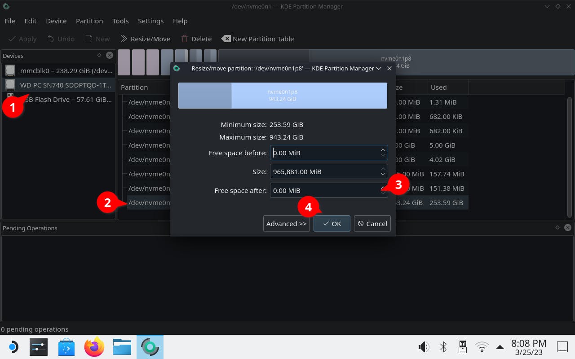Image resolution: width=575 pixels, height=359 pixels.
Task: Open the Tools menu
Action: (120, 21)
